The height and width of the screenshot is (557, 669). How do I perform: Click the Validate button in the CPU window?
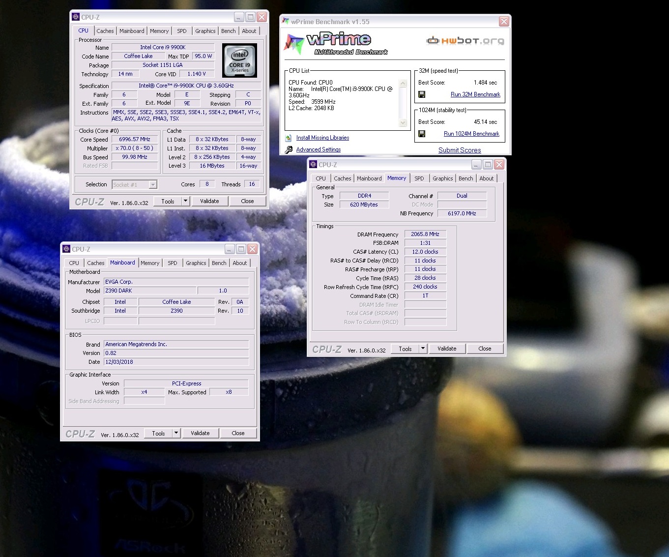[209, 201]
